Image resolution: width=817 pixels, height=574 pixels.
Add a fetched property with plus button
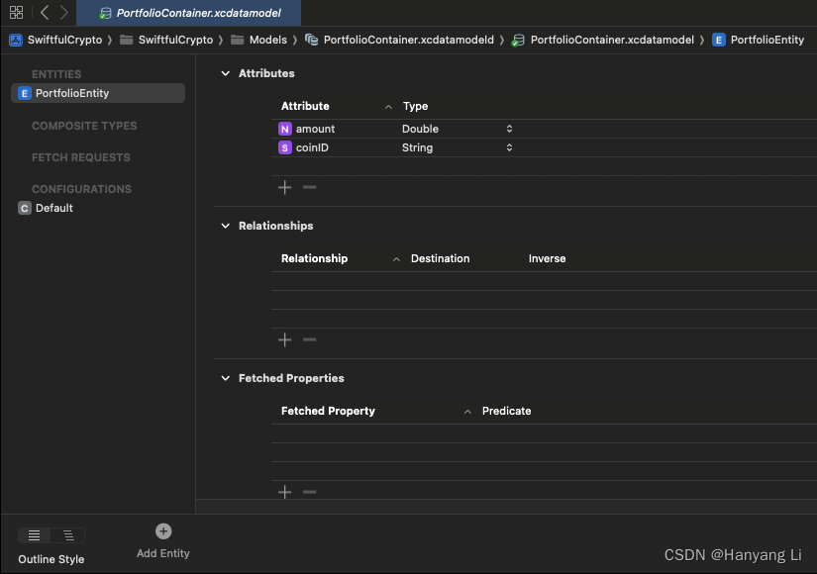[x=285, y=492]
